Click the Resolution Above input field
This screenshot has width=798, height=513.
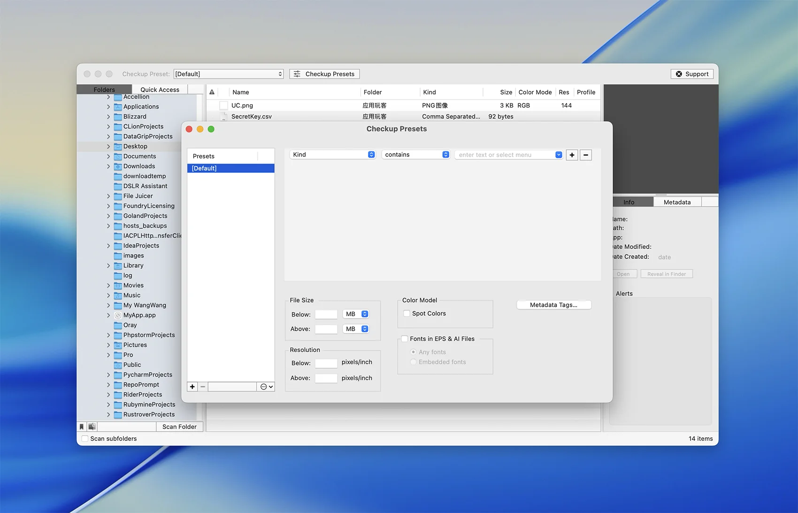[x=326, y=378]
